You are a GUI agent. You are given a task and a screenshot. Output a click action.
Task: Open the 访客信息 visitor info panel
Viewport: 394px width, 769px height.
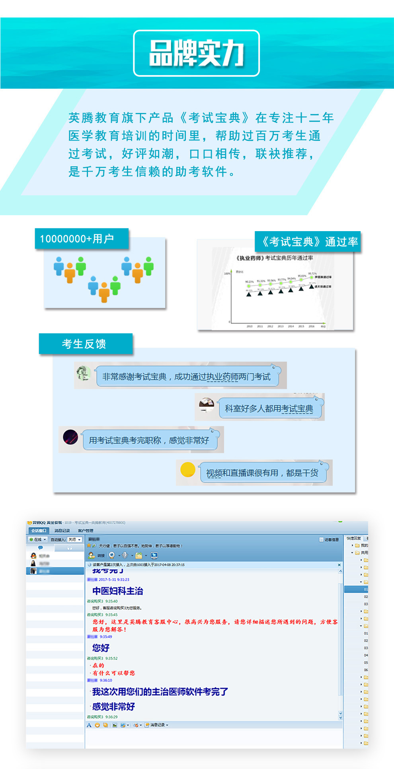tap(329, 539)
